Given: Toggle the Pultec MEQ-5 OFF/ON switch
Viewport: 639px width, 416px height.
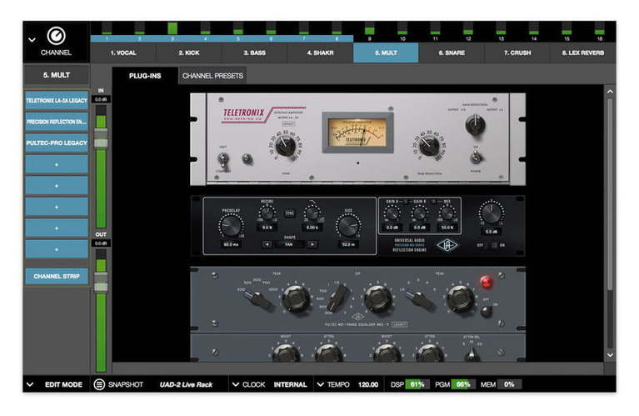Looking at the screenshot, I should point(487,312).
